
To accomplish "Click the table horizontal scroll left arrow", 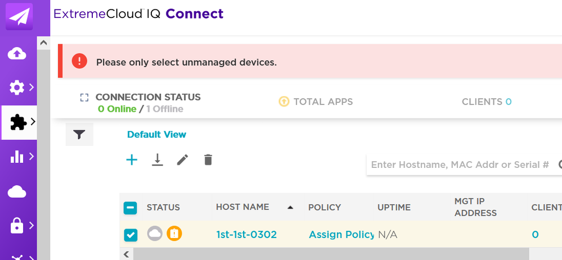I will tap(126, 254).
